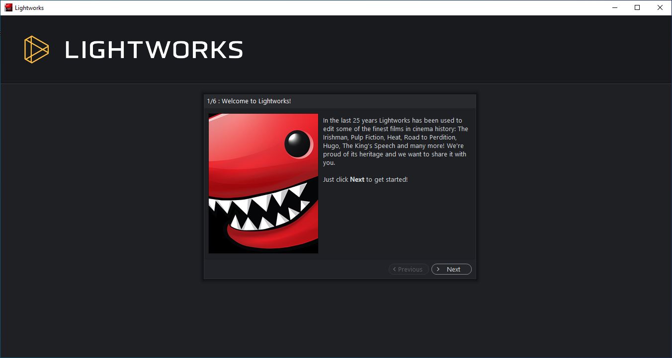The image size is (672, 358).
Task: Click the red shark mascot image
Action: coord(263,183)
